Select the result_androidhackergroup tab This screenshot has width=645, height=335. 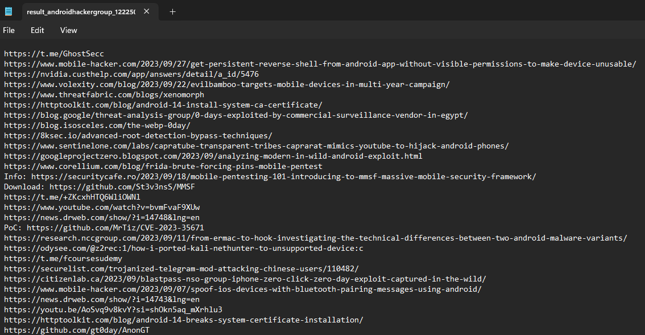click(80, 11)
